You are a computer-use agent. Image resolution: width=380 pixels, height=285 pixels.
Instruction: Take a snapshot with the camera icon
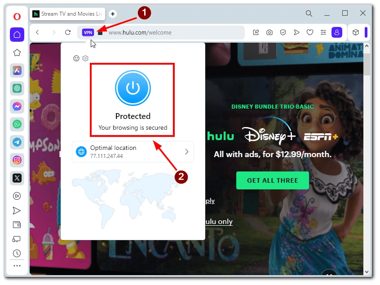(269, 32)
